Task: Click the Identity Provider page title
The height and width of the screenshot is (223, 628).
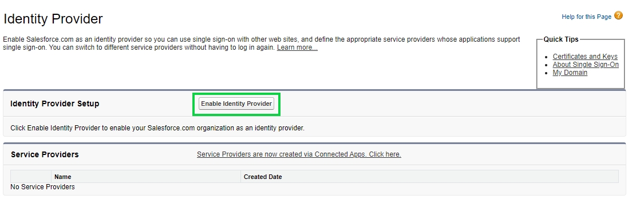Action: pyautogui.click(x=53, y=19)
